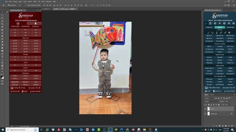Hide Layer 1 using its eye icon
The height and width of the screenshot is (132, 236).
205,109
